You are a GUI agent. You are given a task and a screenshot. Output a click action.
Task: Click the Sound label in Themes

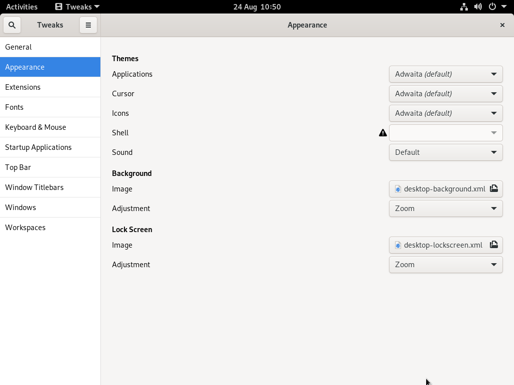(122, 152)
